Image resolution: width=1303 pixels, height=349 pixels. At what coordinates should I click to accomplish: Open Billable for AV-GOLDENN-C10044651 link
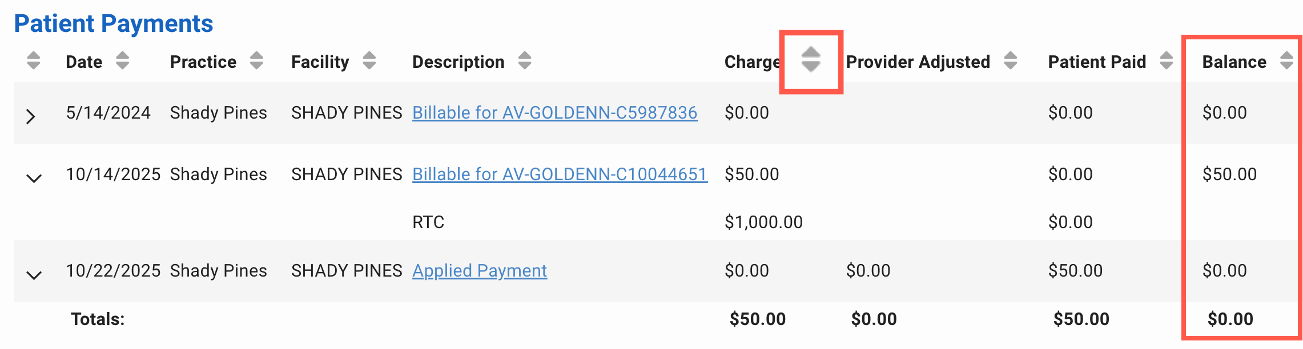click(x=560, y=174)
